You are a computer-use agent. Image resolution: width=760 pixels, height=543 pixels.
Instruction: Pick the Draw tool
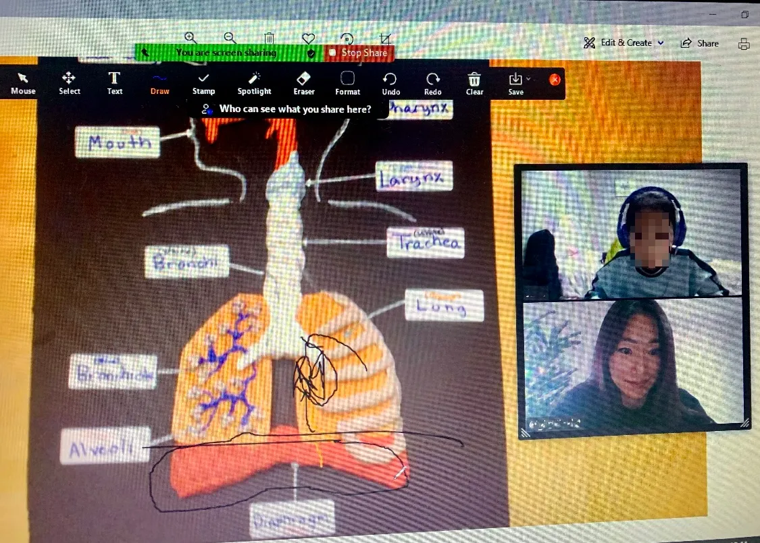click(159, 84)
